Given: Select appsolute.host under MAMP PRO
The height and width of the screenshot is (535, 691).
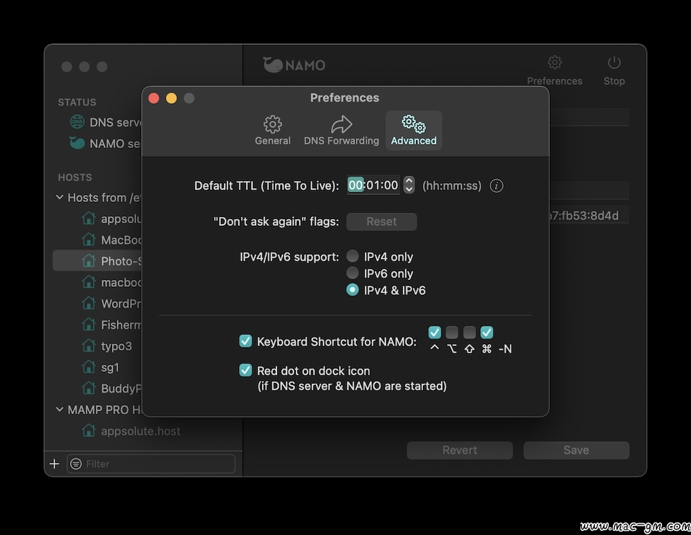Looking at the screenshot, I should (140, 431).
